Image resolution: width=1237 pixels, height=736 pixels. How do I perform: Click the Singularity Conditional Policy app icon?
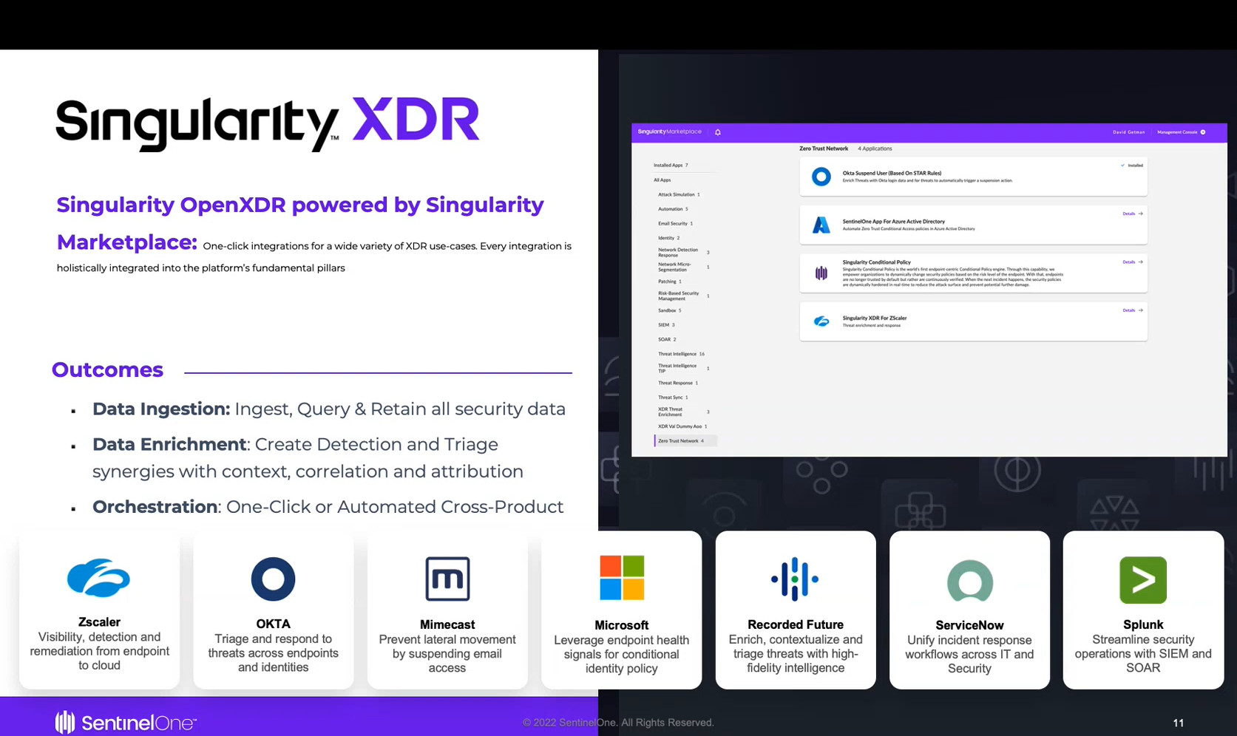pos(821,273)
